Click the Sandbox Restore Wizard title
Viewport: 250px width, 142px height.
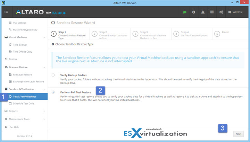coord(76,23)
